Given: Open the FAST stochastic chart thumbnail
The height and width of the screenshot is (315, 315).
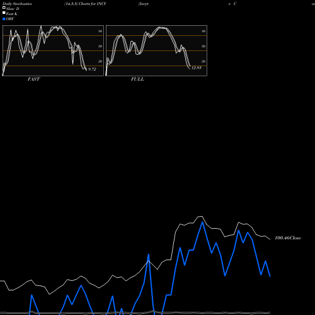Looking at the screenshot, I should click(x=53, y=50).
